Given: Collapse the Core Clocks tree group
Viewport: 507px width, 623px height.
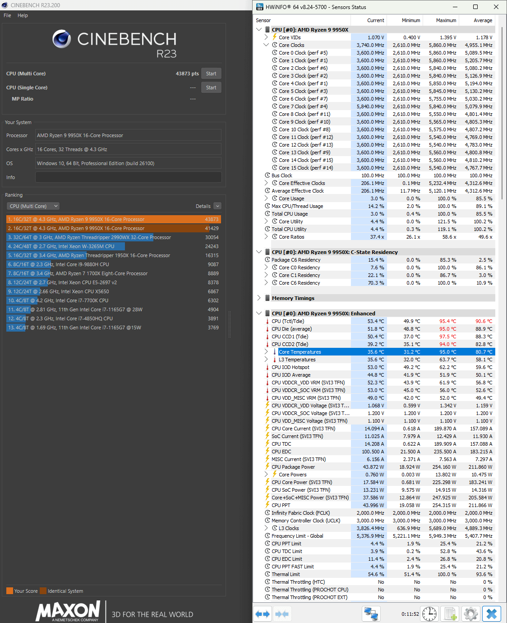Looking at the screenshot, I should point(266,45).
